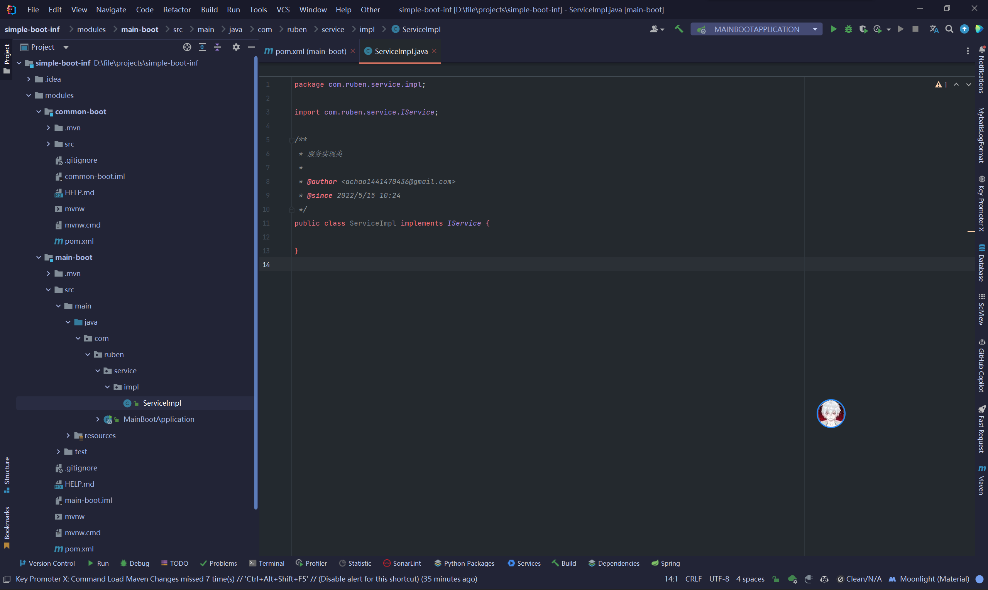This screenshot has width=988, height=590.
Task: Click the UTF-8 encoding status widget
Action: click(x=719, y=579)
